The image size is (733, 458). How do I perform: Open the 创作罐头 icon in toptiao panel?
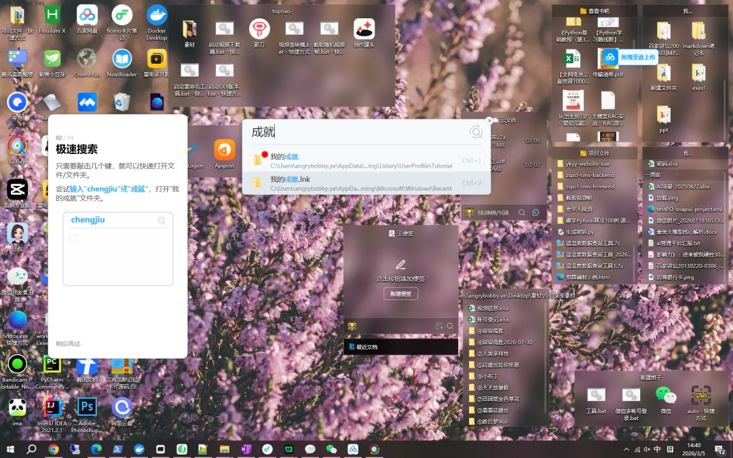pos(364,34)
